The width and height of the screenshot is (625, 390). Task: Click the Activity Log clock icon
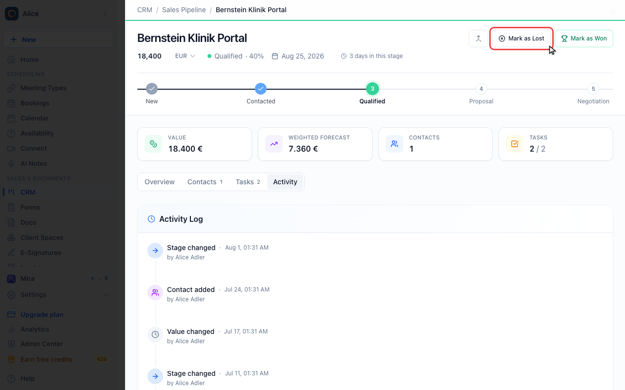coord(151,219)
